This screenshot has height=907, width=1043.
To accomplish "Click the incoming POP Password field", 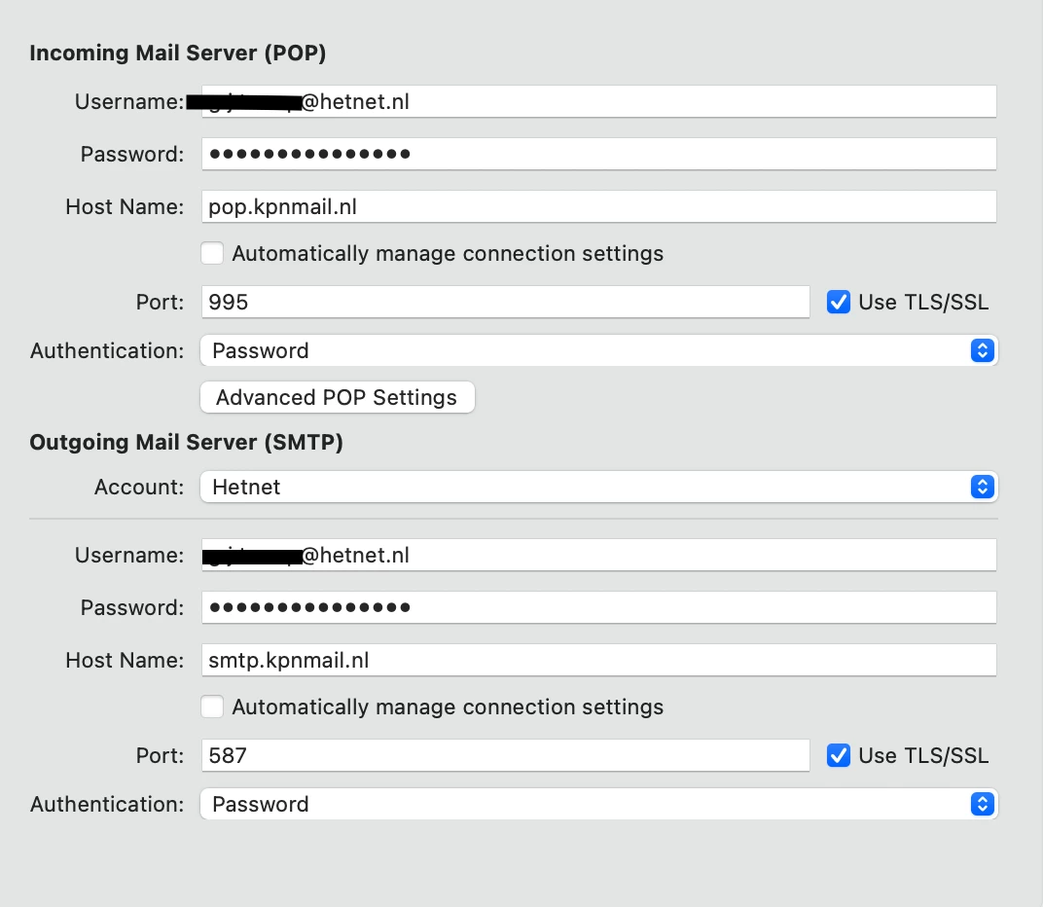I will [x=598, y=154].
